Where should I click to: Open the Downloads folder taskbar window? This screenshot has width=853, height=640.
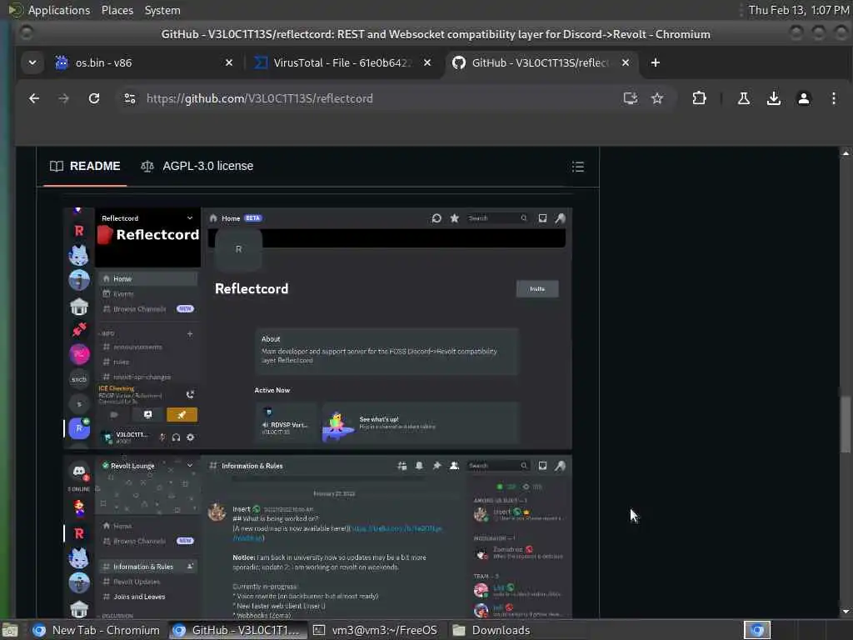492,630
